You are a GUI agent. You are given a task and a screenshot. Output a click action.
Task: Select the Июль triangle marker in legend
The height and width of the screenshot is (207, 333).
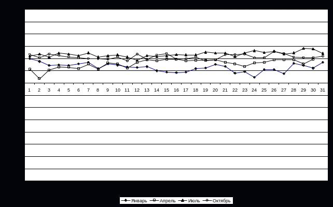[x=183, y=200]
